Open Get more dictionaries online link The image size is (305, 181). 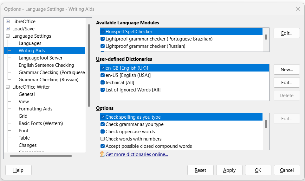[x=137, y=154]
